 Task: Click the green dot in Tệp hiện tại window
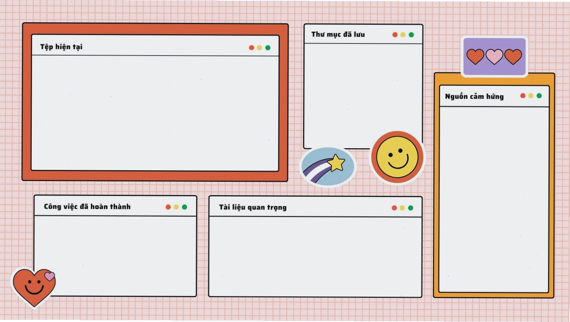[268, 48]
